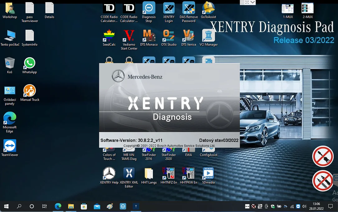Screen dimensions: 338x212
Task: Open Ovládací panely control panel icon
Action: pos(10,95)
